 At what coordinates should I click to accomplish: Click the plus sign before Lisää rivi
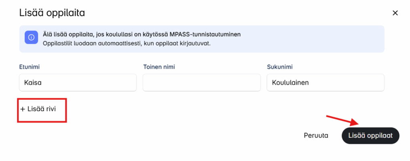pos(22,109)
